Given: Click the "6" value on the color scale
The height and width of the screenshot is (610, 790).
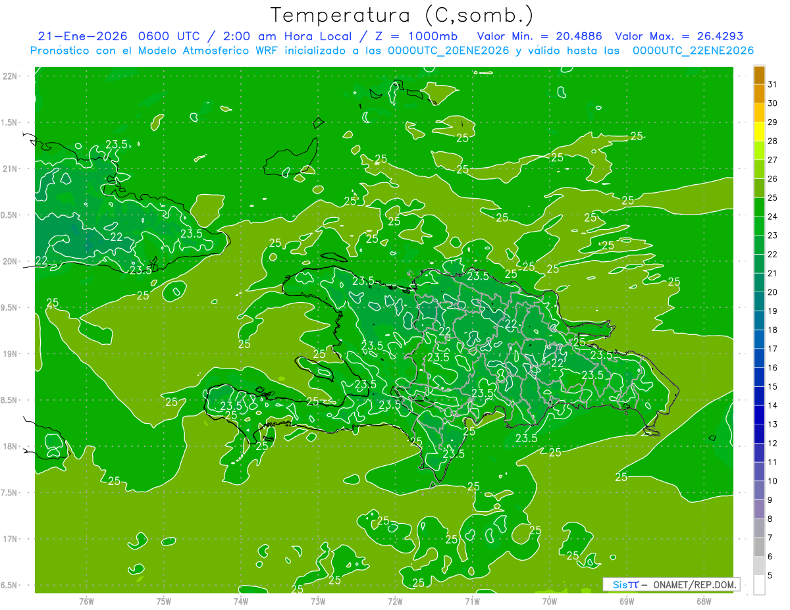Looking at the screenshot, I should (x=770, y=557).
